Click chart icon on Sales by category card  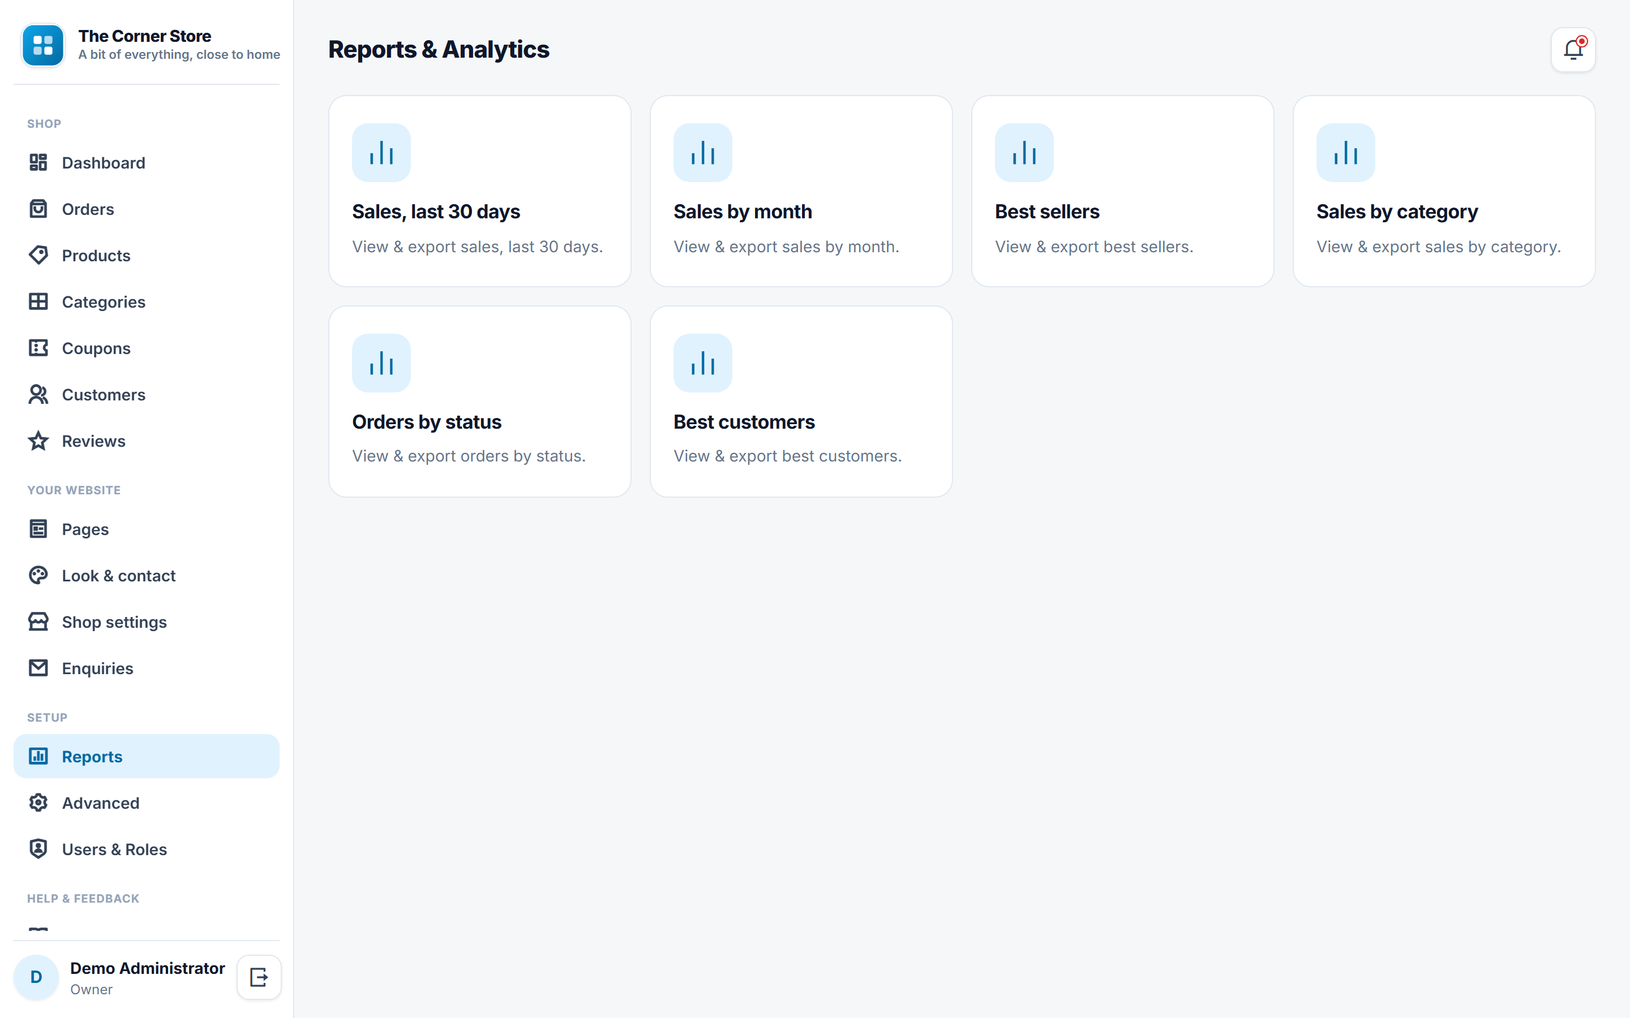(x=1345, y=152)
